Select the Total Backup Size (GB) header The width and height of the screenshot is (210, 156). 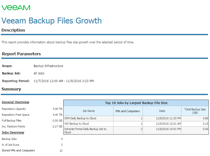(195, 111)
